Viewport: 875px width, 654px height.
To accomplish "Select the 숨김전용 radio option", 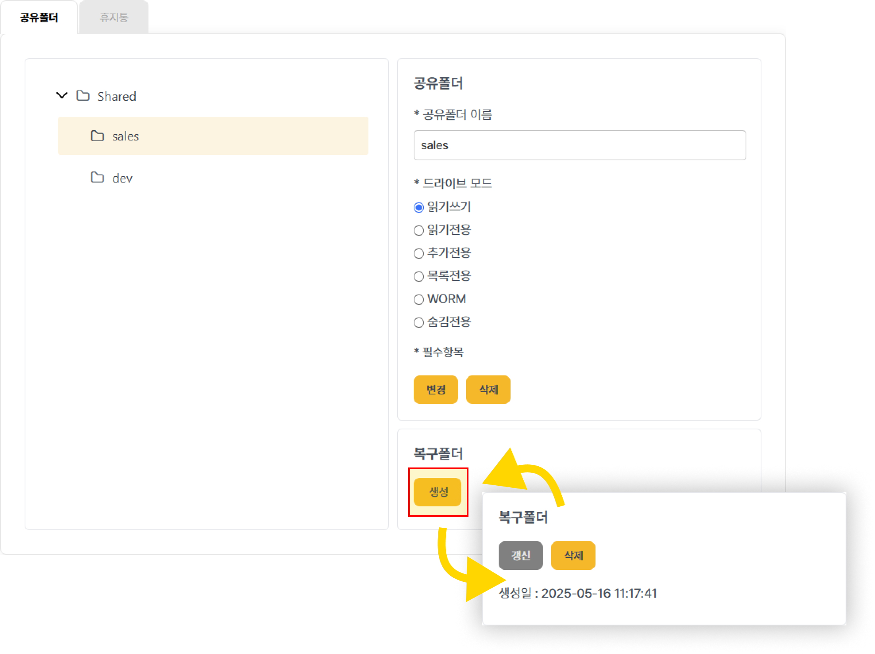I will (419, 323).
